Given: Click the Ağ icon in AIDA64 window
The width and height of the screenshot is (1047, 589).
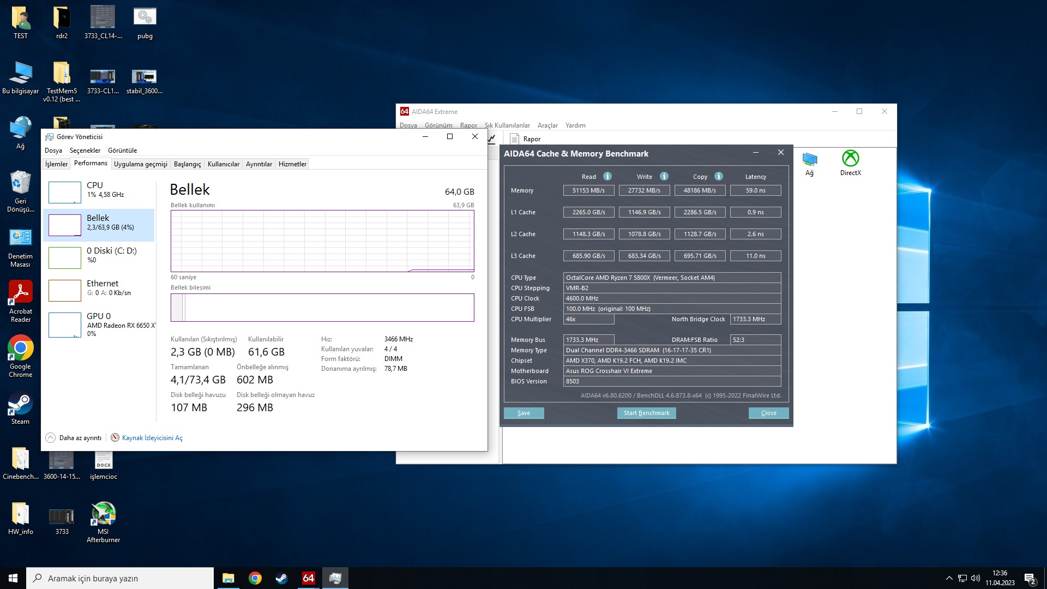Looking at the screenshot, I should point(809,163).
